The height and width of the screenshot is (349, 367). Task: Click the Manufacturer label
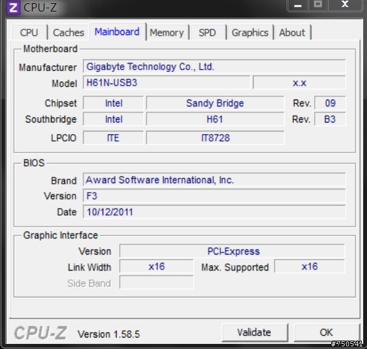(x=48, y=67)
